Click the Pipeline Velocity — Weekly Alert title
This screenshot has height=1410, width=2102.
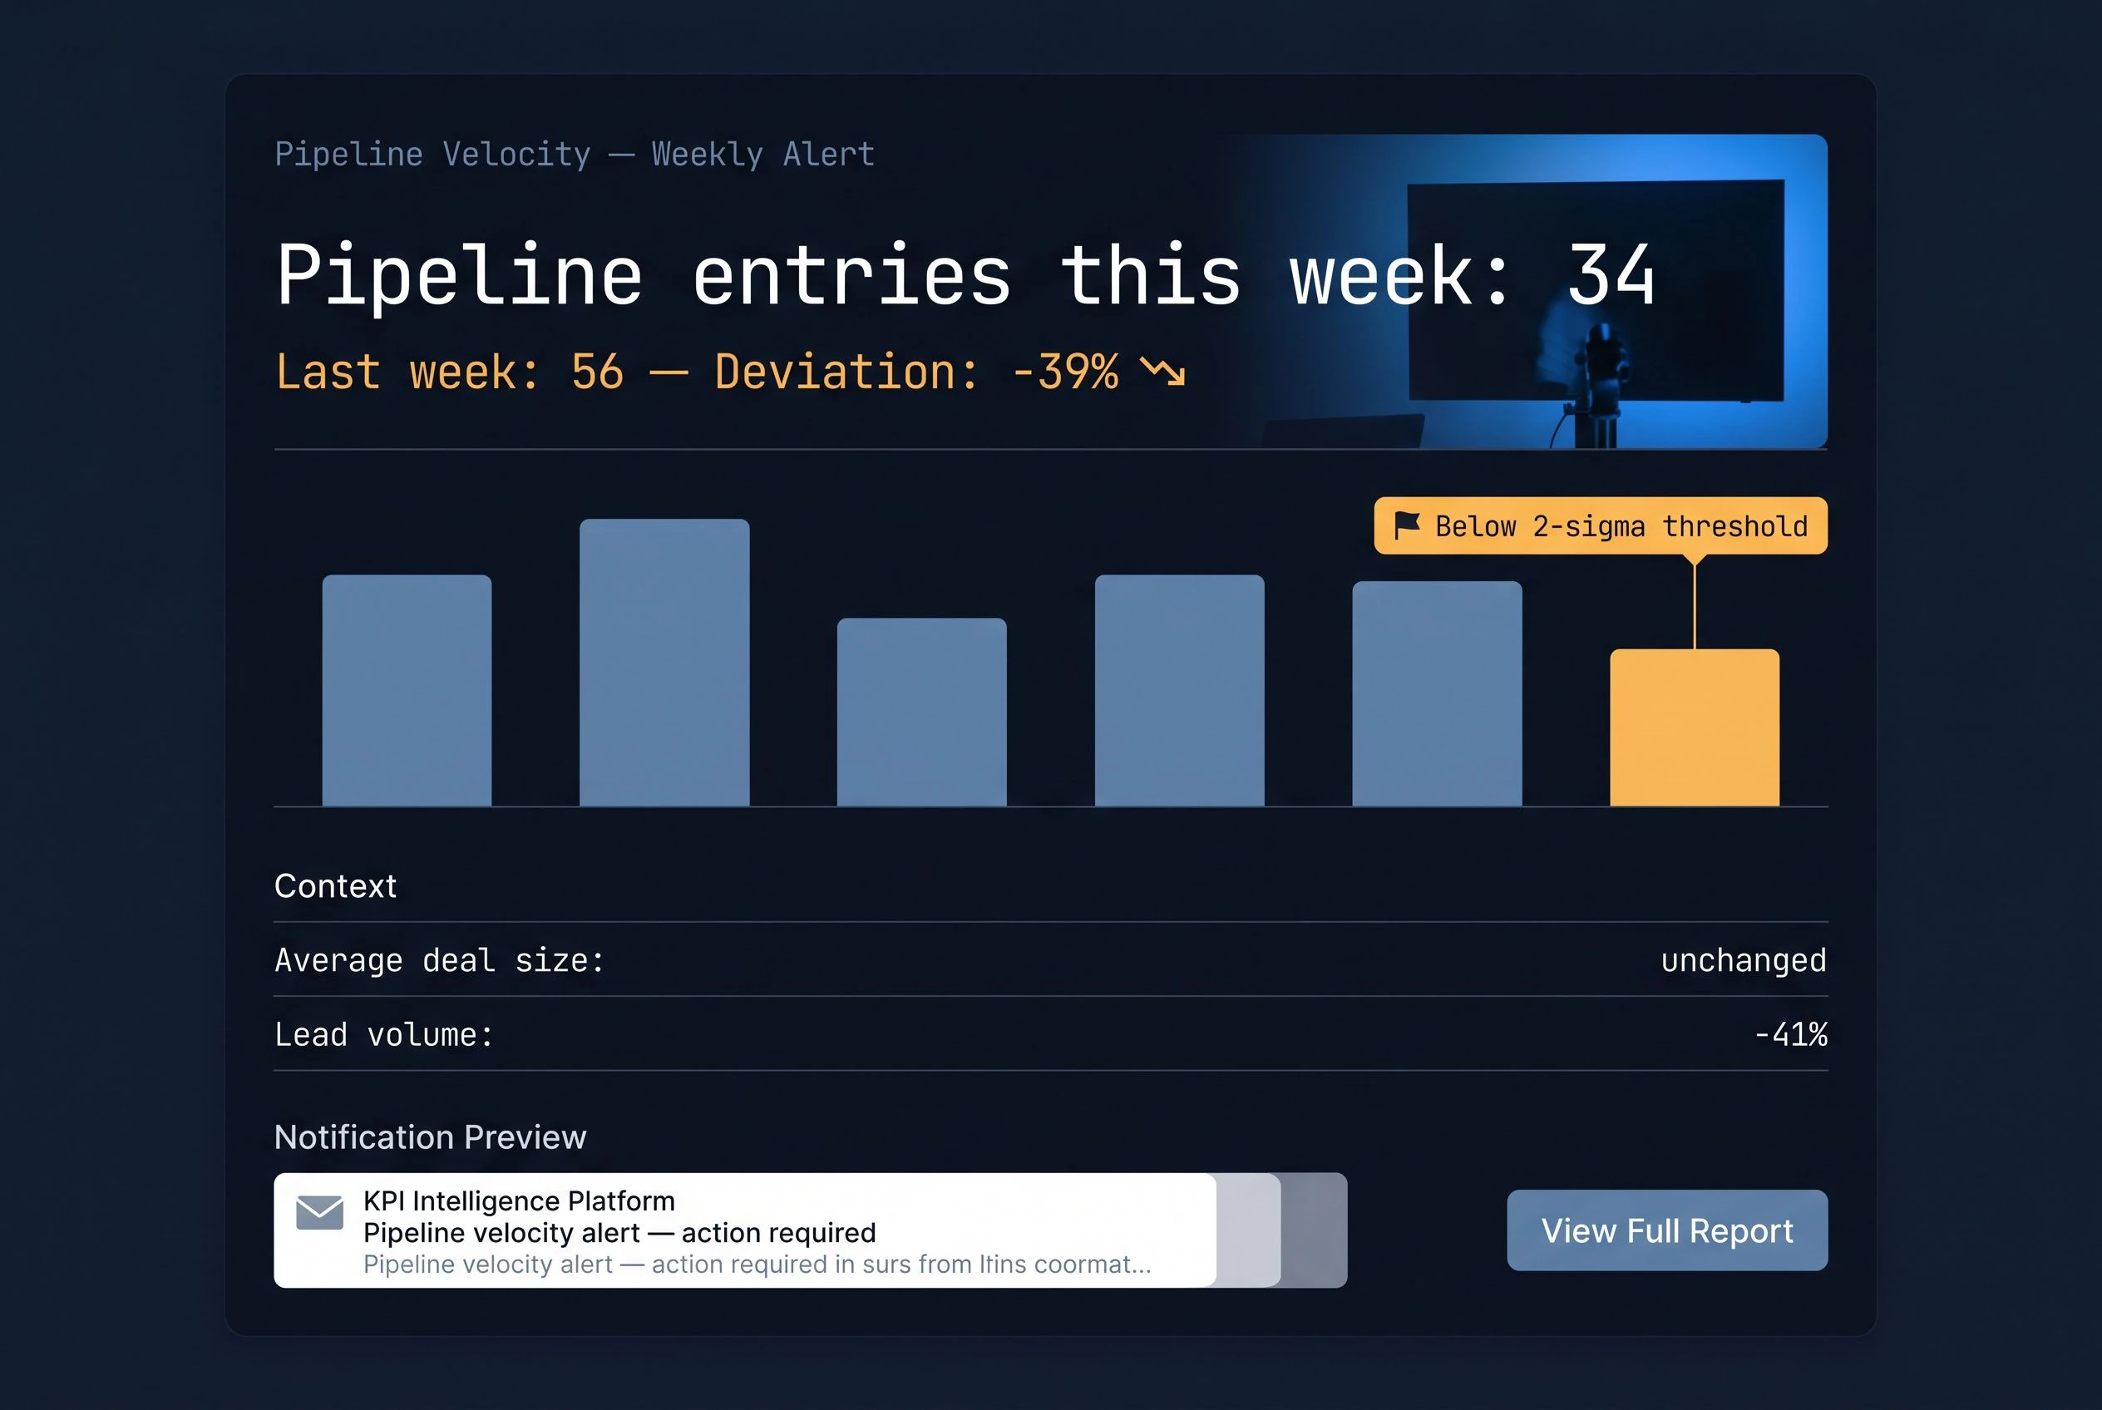pyautogui.click(x=574, y=154)
